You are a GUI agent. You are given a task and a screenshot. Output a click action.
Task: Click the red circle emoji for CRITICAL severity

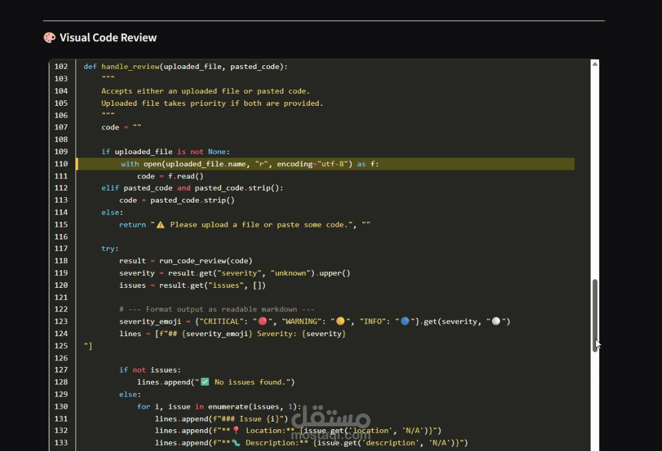(262, 322)
